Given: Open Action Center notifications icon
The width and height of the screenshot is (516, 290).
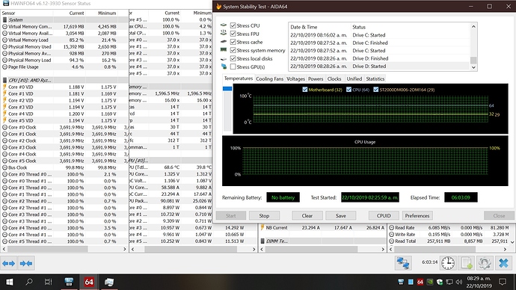Looking at the screenshot, I should pyautogui.click(x=503, y=282).
